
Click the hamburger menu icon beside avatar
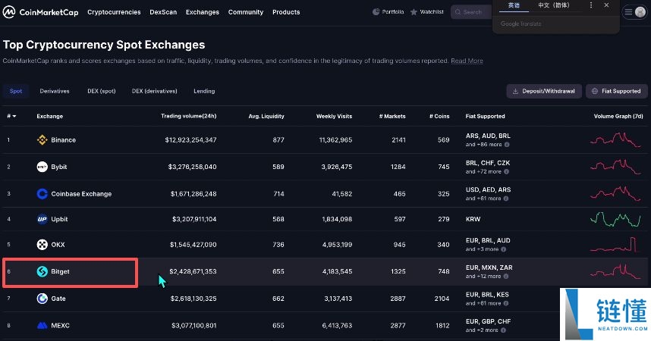point(628,12)
